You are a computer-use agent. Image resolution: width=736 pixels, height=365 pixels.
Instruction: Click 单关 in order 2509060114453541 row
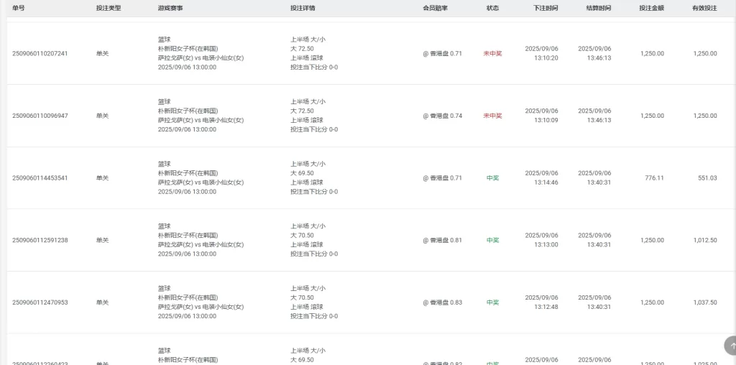pyautogui.click(x=102, y=177)
